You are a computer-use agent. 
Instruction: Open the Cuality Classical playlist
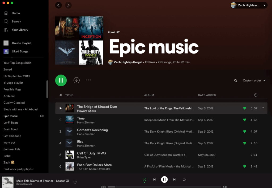[x=14, y=103]
